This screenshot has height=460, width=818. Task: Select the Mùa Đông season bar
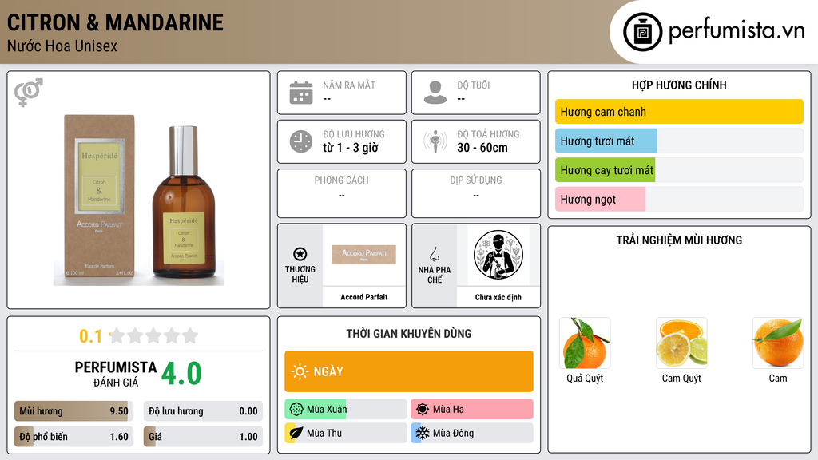point(472,433)
